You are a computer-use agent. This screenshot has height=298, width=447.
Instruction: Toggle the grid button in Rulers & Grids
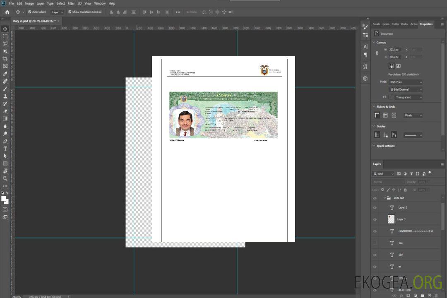point(385,115)
